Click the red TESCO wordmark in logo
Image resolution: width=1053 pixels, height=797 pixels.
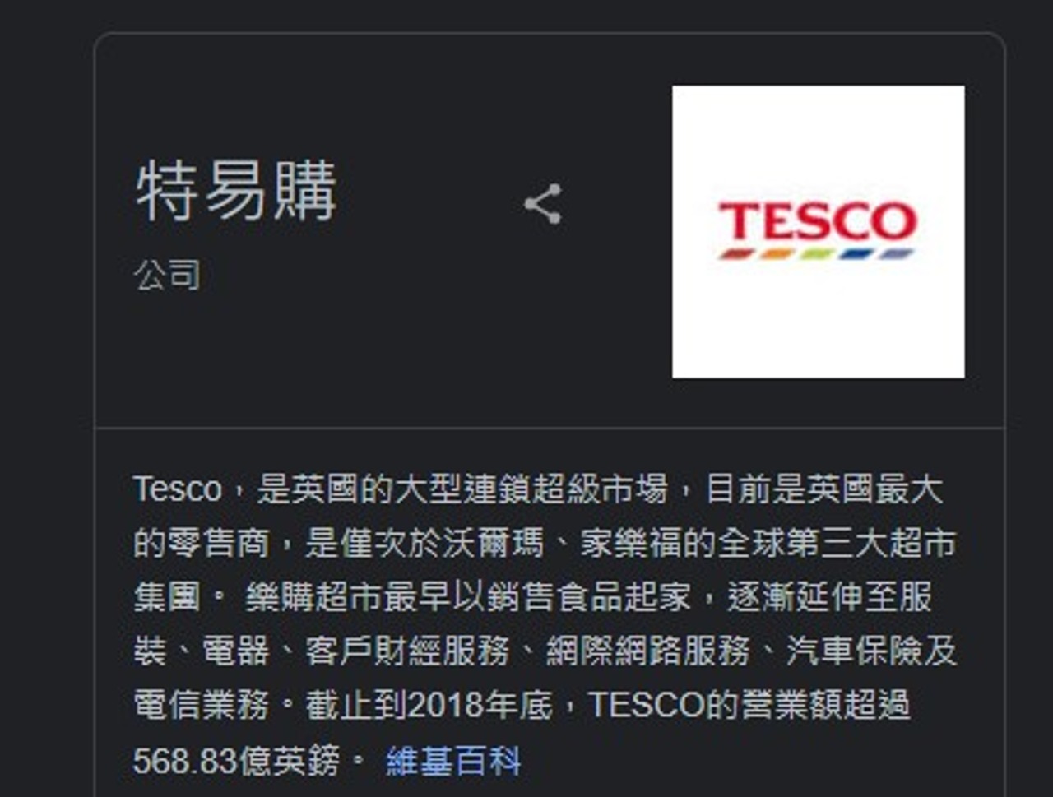pyautogui.click(x=817, y=220)
